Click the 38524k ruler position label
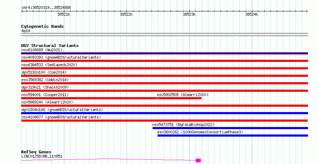The image size is (318, 164). click(x=252, y=14)
